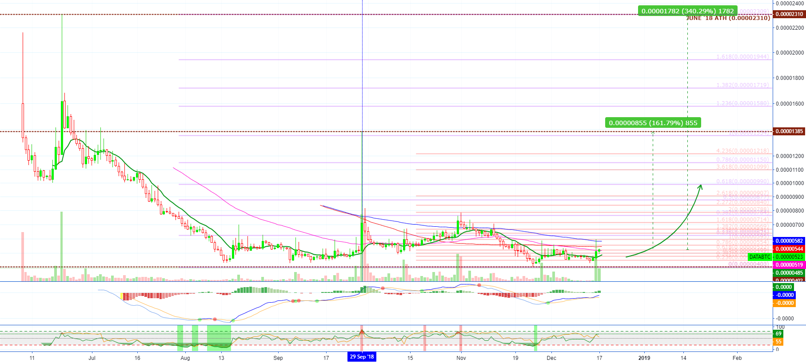Click the 11 date label on time axis
Image resolution: width=806 pixels, height=363 pixels.
(32, 358)
